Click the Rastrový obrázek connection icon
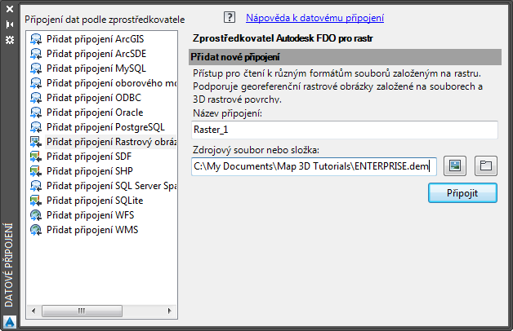This screenshot has width=513, height=331. (36, 142)
